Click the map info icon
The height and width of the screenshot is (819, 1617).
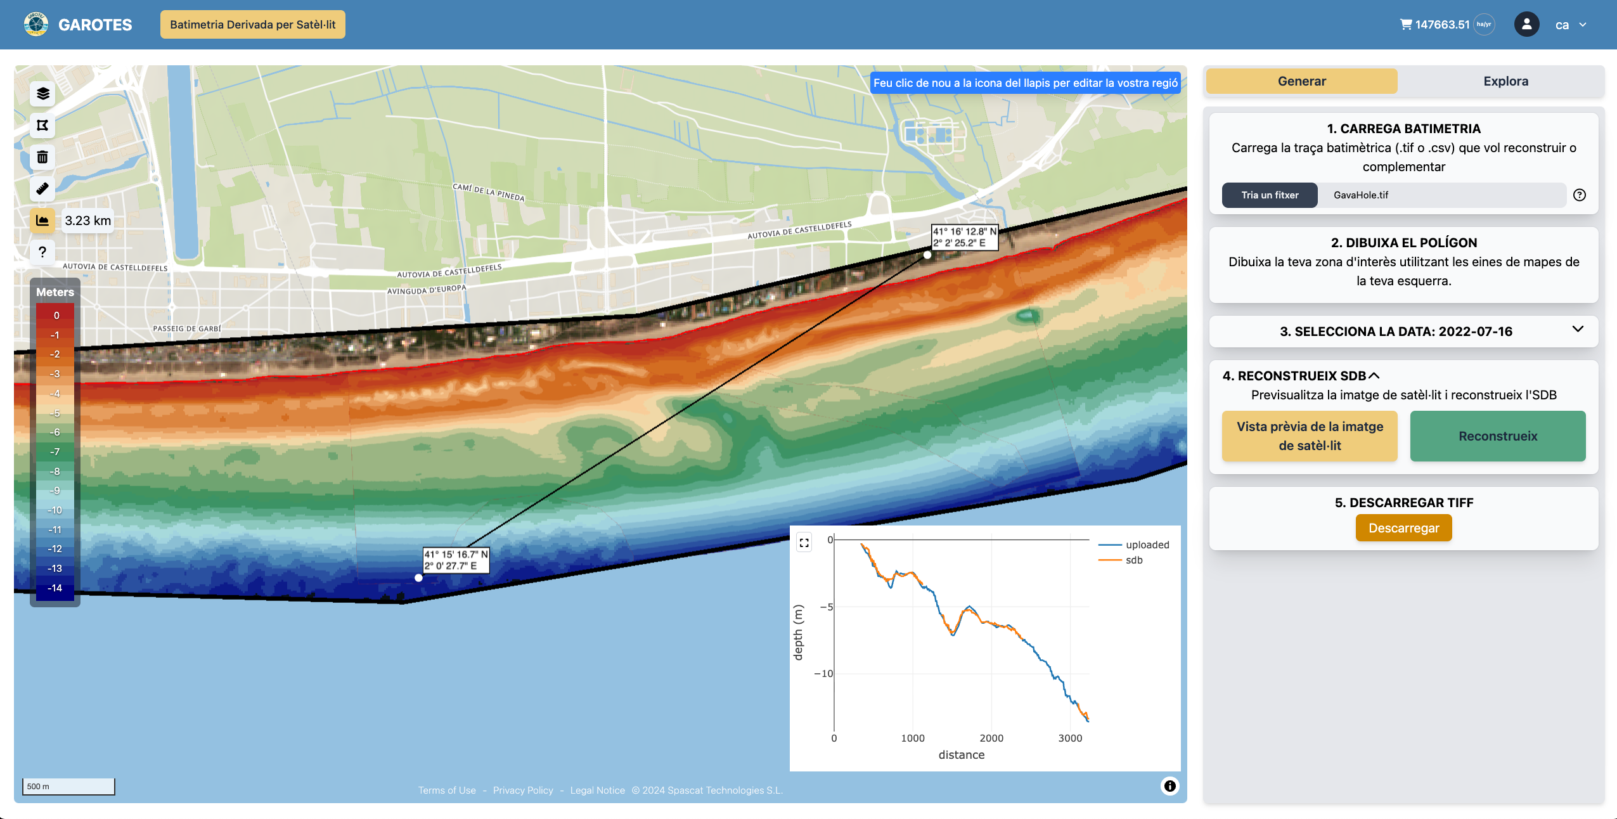click(1169, 786)
